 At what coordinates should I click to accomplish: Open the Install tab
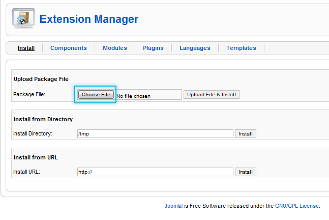(26, 48)
